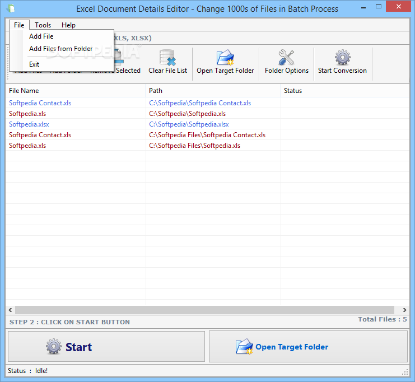Sort by File Name column header
This screenshot has height=382, width=415.
pos(76,91)
